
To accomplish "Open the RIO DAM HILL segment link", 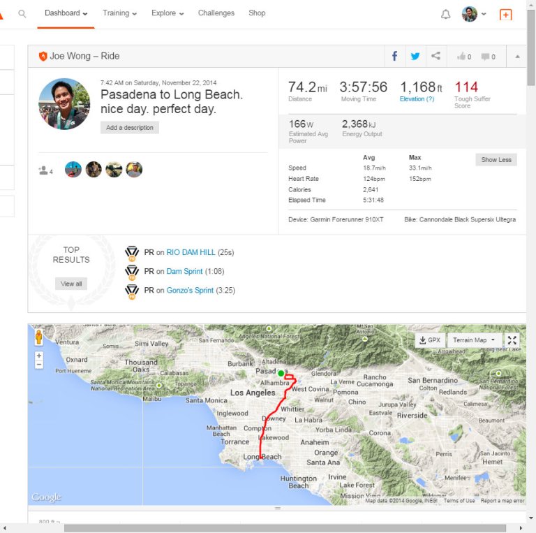I will pos(191,252).
